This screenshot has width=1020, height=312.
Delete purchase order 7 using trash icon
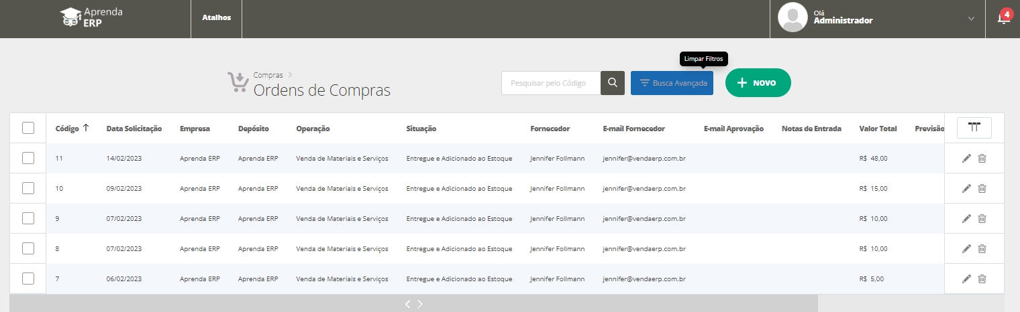pyautogui.click(x=982, y=279)
